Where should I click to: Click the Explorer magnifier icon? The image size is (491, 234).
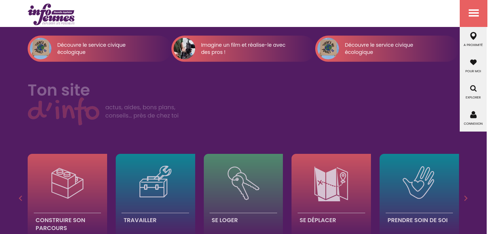(x=473, y=88)
